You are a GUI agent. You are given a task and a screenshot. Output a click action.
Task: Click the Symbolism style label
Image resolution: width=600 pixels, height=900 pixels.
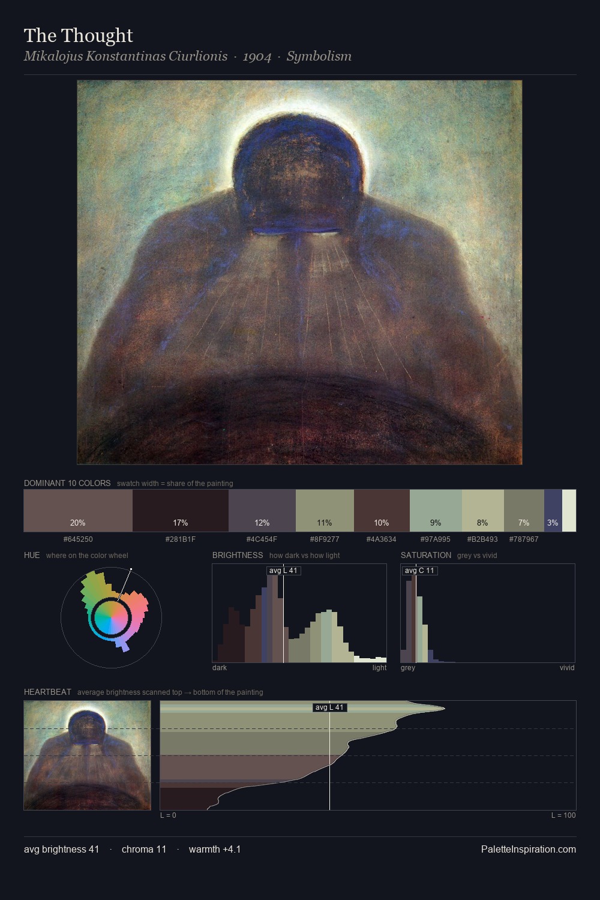319,56
